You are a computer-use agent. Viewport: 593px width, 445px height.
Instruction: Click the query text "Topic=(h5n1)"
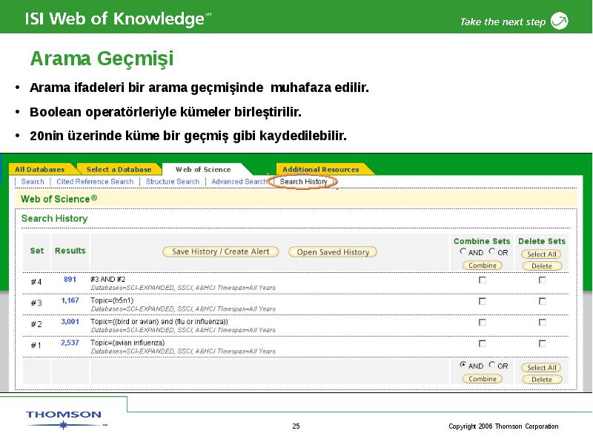click(112, 300)
